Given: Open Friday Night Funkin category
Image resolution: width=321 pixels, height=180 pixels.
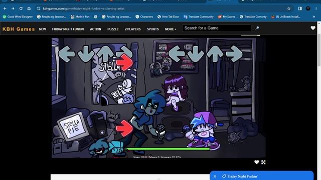Looking at the screenshot, I should coord(68,29).
